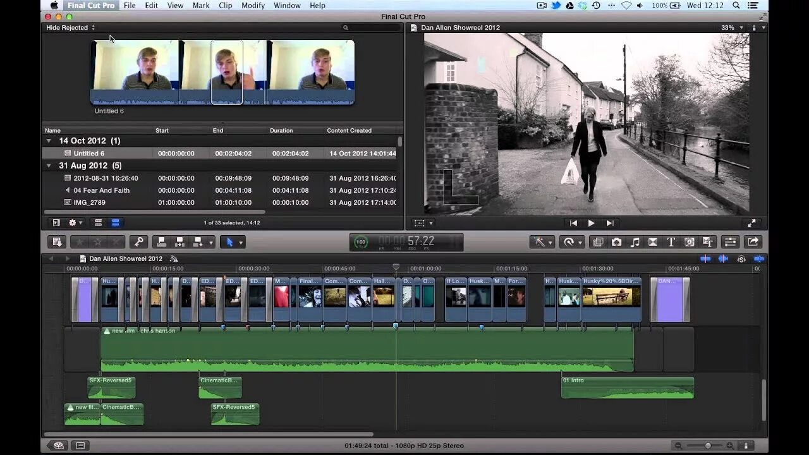Mark selection as Favorite with green star

pos(80,242)
